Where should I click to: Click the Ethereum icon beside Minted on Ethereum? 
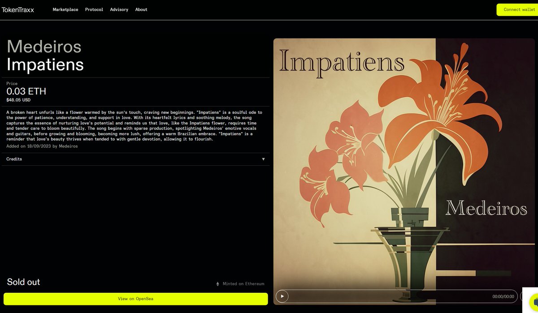click(x=218, y=284)
